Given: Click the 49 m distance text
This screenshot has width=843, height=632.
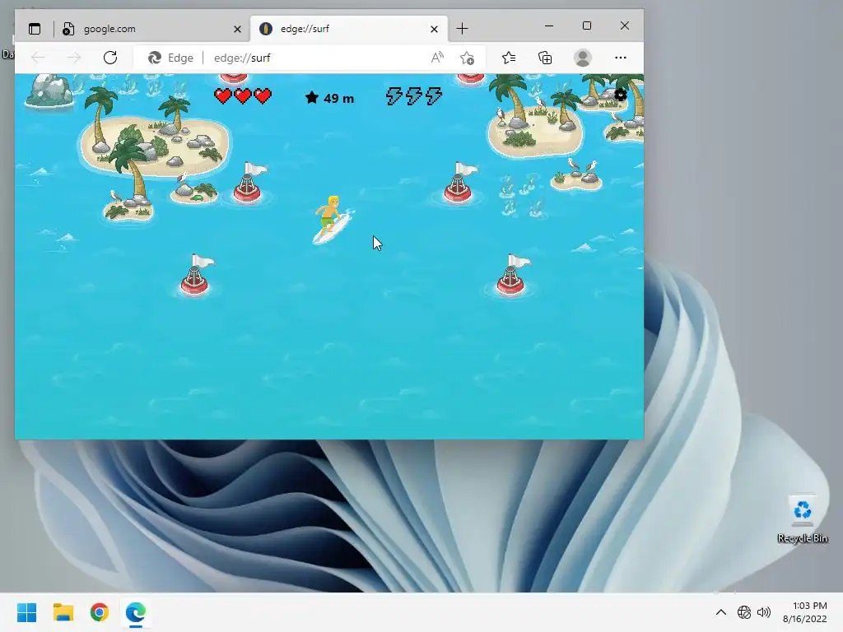Looking at the screenshot, I should pos(338,99).
